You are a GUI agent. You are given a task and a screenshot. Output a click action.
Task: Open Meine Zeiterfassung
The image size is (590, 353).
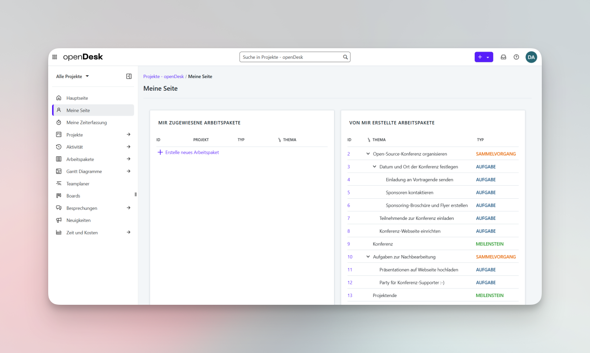[x=87, y=122]
